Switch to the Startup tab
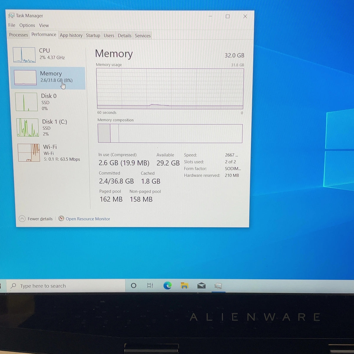 pyautogui.click(x=93, y=35)
